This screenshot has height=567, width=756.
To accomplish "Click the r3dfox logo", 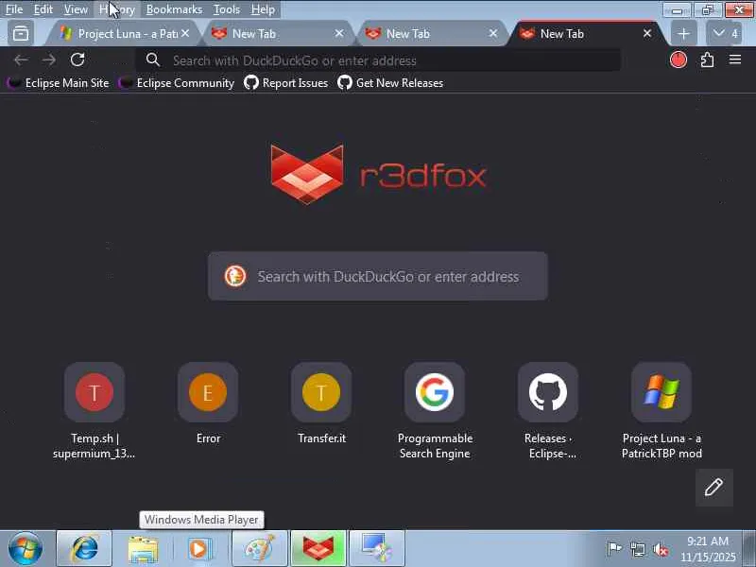I will [x=379, y=174].
